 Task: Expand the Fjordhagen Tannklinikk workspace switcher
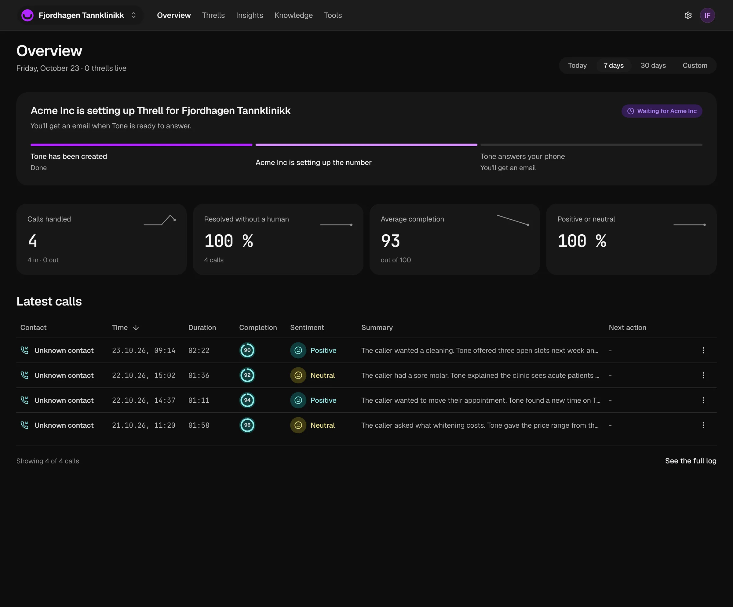click(x=80, y=15)
